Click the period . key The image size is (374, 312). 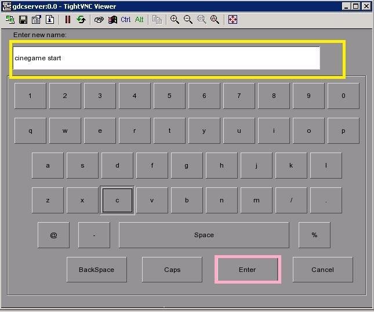326,201
